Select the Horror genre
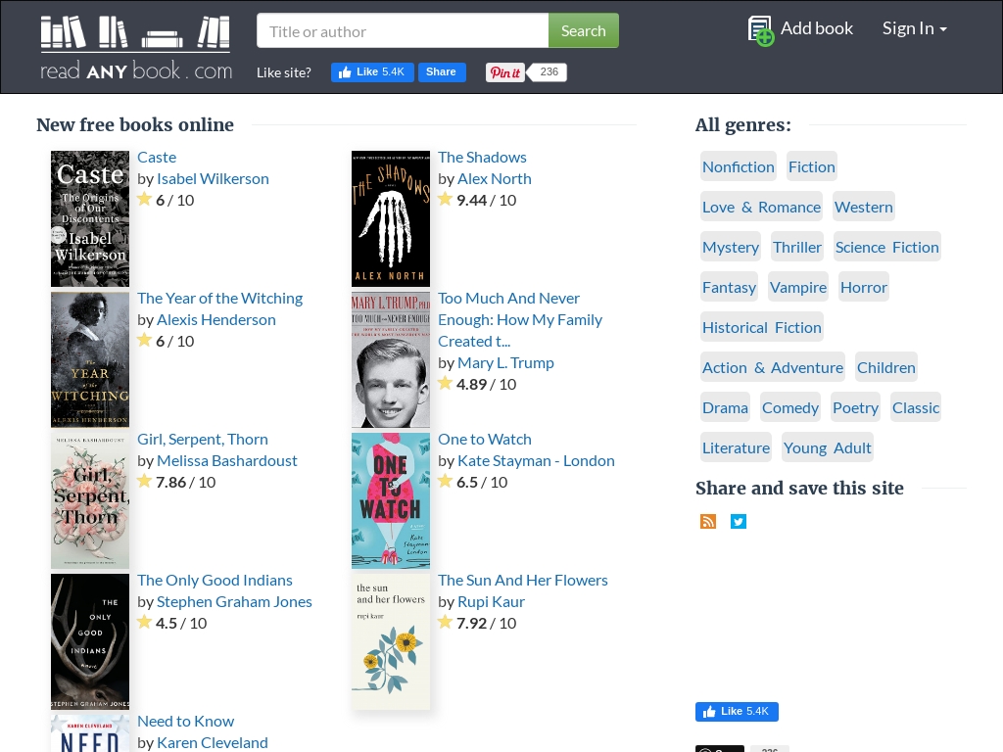The image size is (1003, 752). point(864,288)
